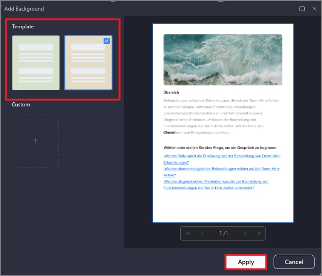Click the Template section label
Viewport: 322px width, 276px height.
click(x=23, y=26)
